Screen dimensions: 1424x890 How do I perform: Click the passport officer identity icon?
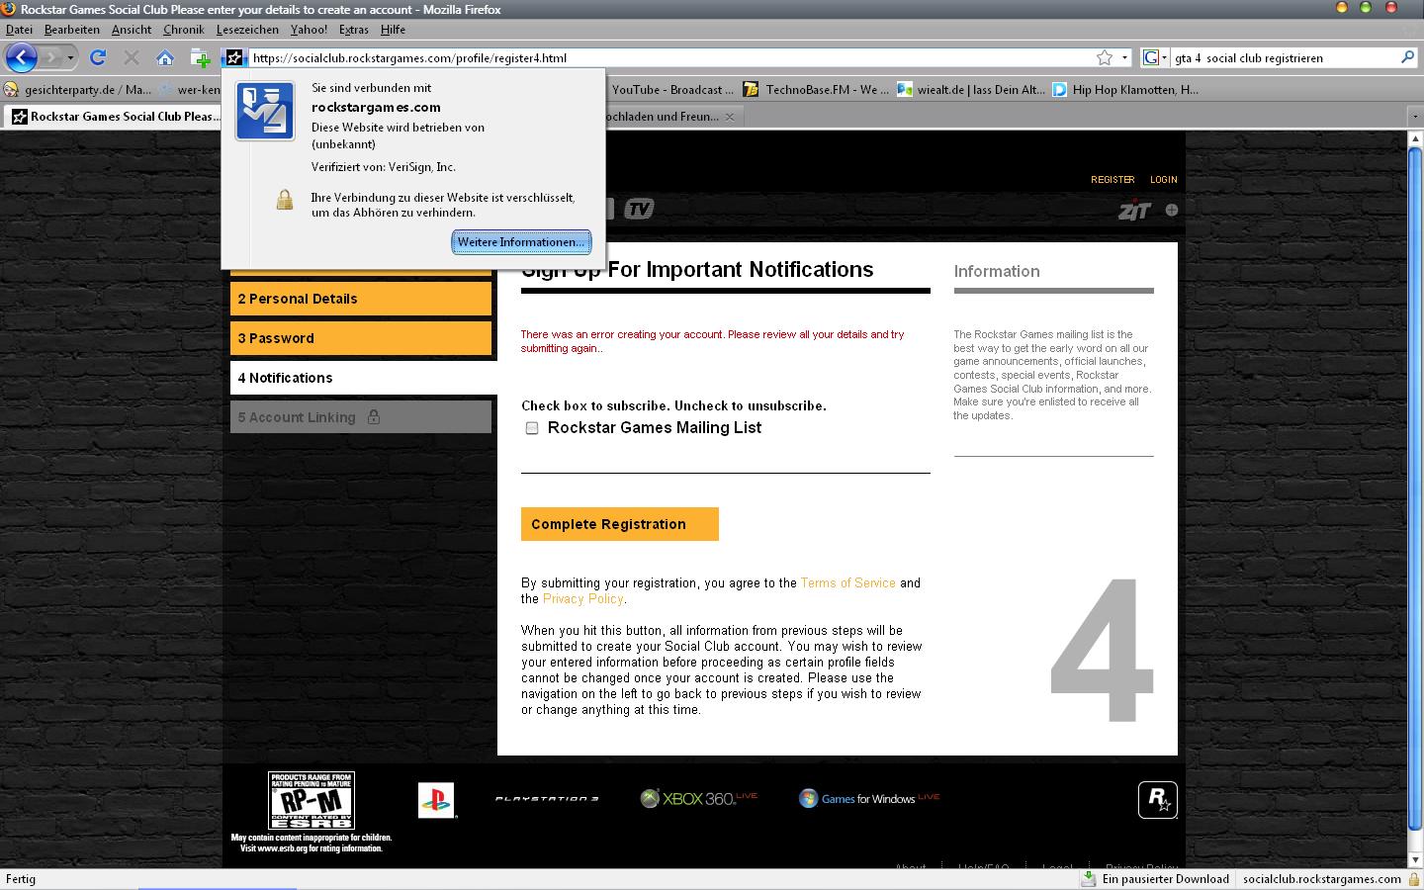(x=265, y=111)
